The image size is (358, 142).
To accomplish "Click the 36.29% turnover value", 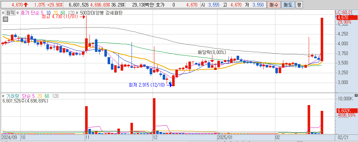I will pyautogui.click(x=118, y=5).
